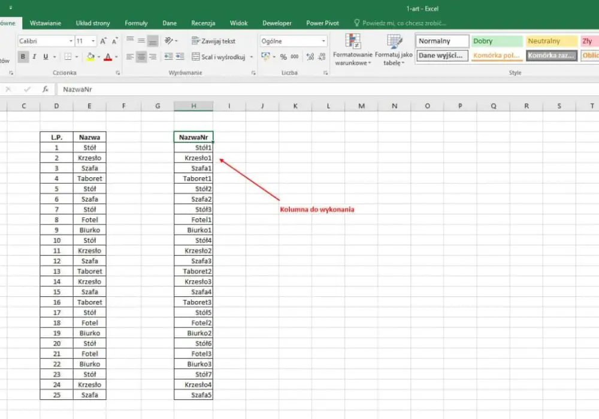Toggle Underline formatting button

tap(46, 57)
